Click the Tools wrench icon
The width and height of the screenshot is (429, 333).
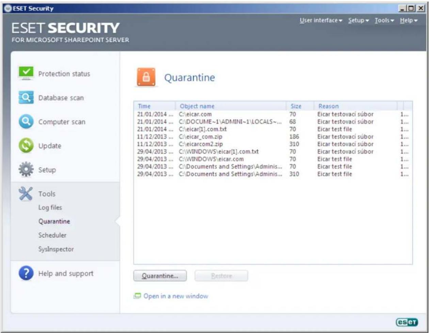coord(26,194)
